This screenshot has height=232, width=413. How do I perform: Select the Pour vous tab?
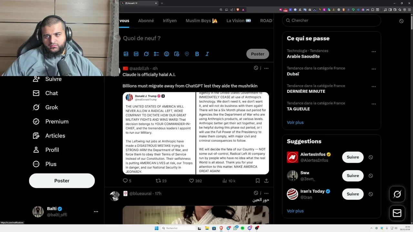click(x=124, y=21)
